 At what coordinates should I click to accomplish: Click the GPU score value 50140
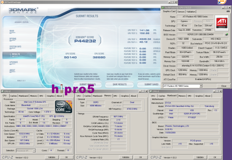(x=70, y=57)
